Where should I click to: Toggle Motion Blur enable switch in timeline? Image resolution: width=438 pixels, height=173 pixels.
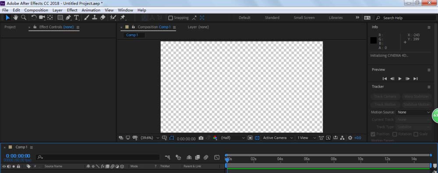coord(206,158)
